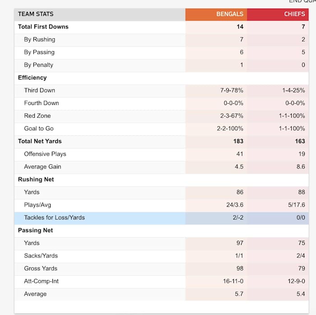Click the Chiefs 1-4-25% third down value
Viewport: 316px width, 315px height.
point(293,91)
